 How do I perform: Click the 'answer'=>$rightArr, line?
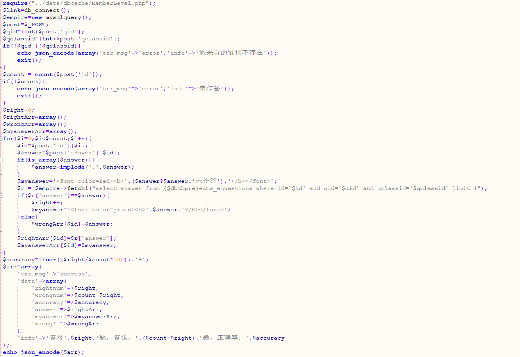click(67, 310)
